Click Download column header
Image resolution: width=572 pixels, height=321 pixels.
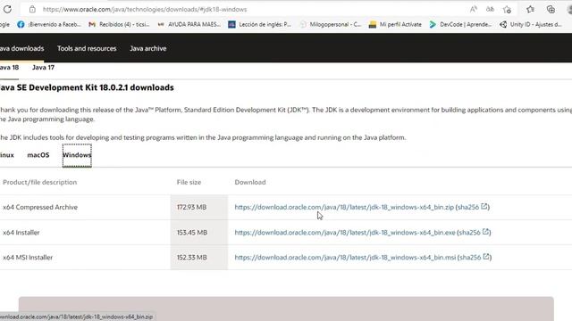tap(250, 182)
